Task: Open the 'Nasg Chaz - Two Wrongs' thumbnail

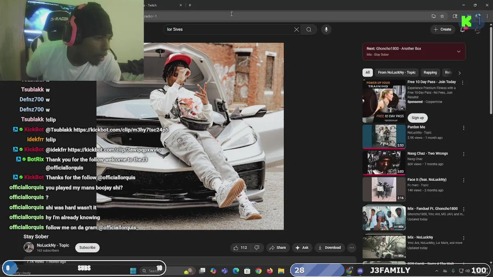Action: pos(384,163)
